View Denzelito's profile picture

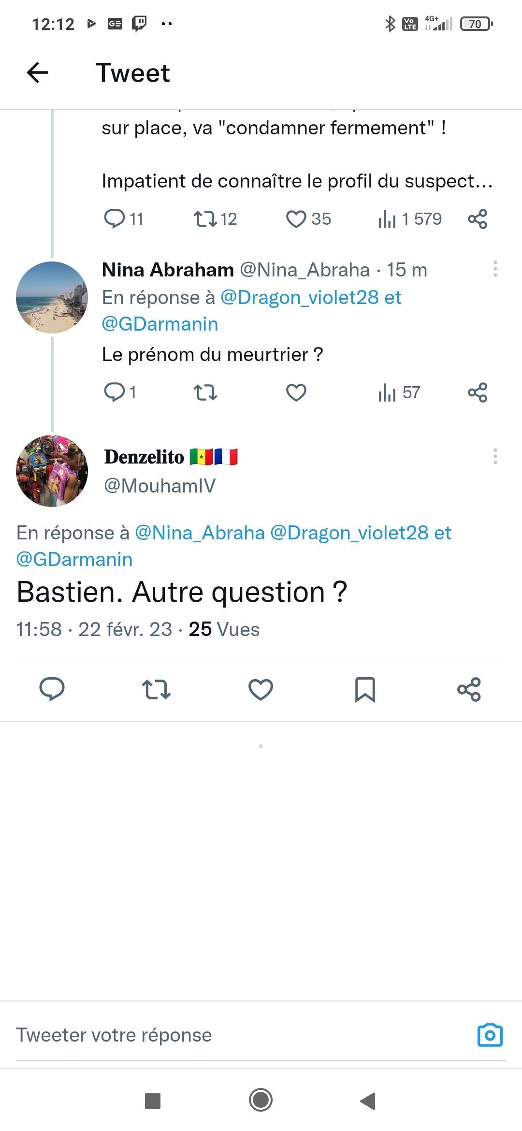(52, 471)
